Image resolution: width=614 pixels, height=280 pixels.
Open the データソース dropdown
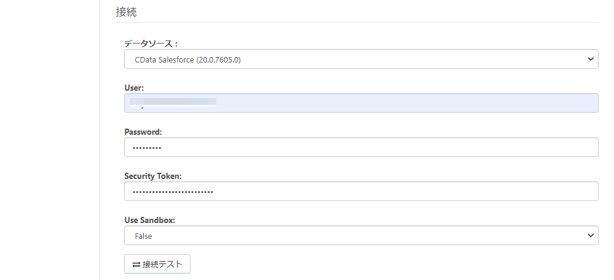tap(361, 59)
